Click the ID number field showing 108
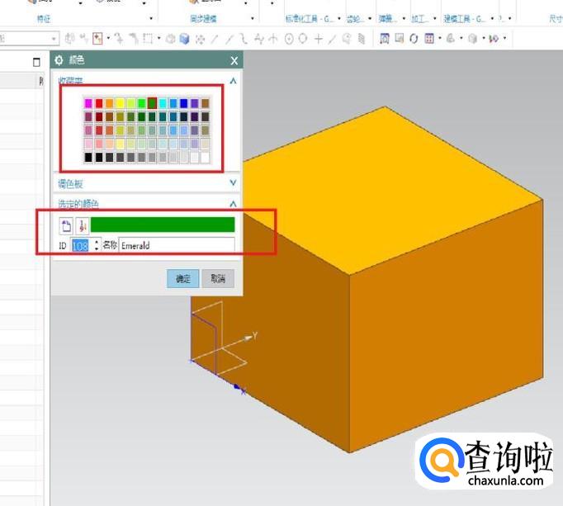This screenshot has width=563, height=506. pyautogui.click(x=80, y=245)
